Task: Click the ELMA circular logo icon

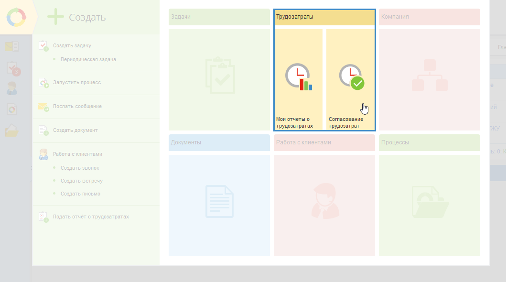Action: pyautogui.click(x=16, y=17)
